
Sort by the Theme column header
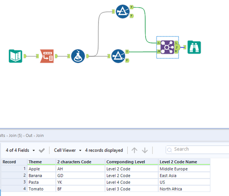(41, 162)
